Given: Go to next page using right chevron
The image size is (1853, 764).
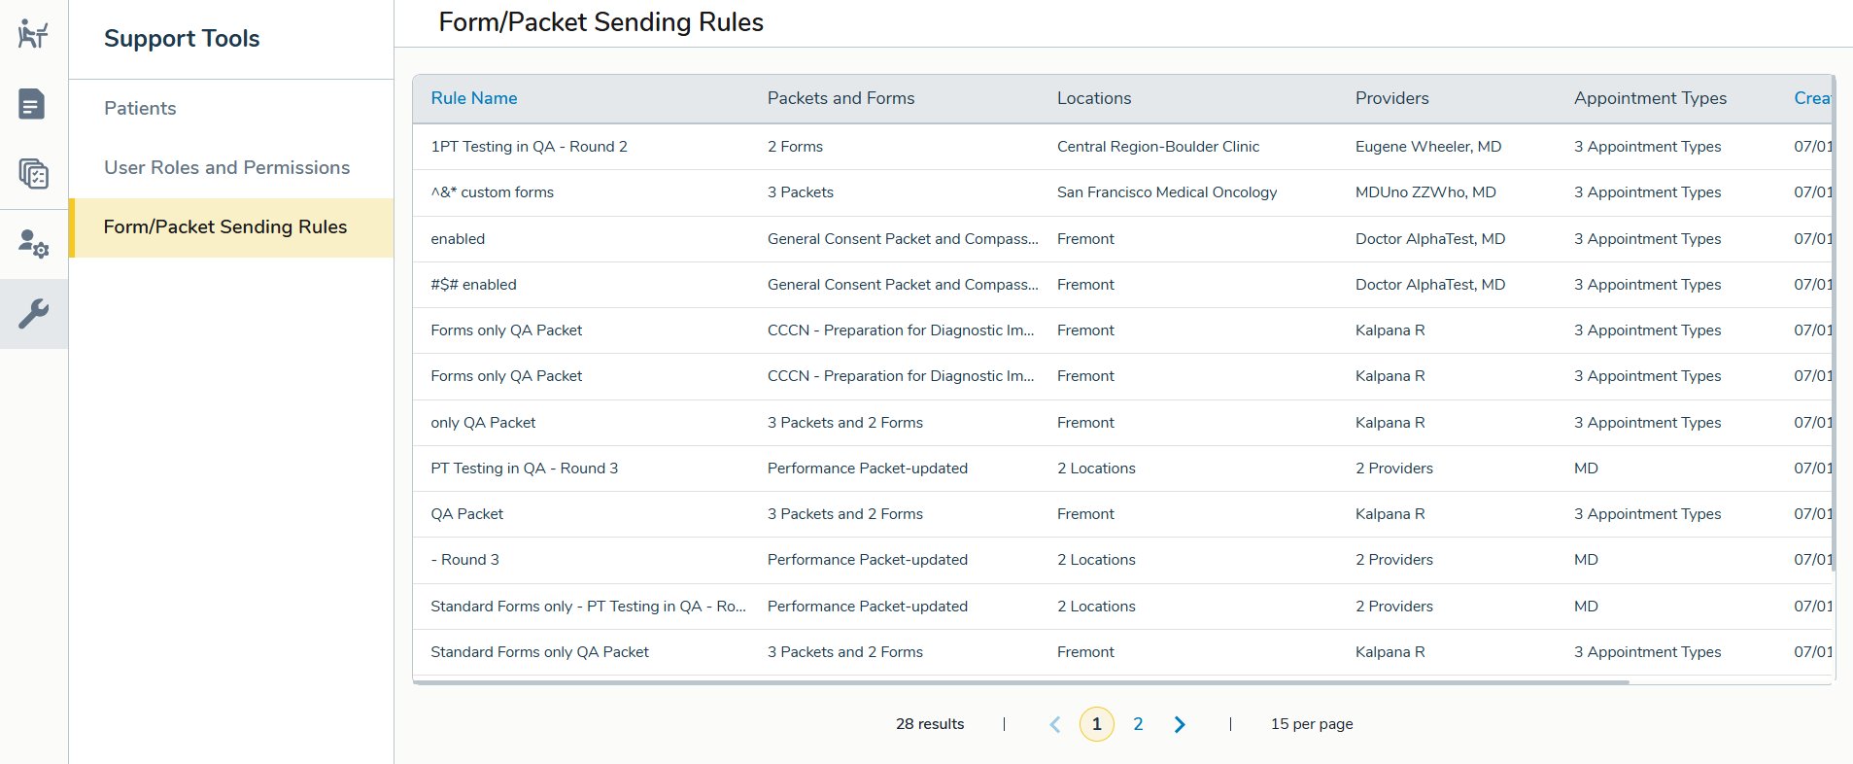Looking at the screenshot, I should point(1179,724).
